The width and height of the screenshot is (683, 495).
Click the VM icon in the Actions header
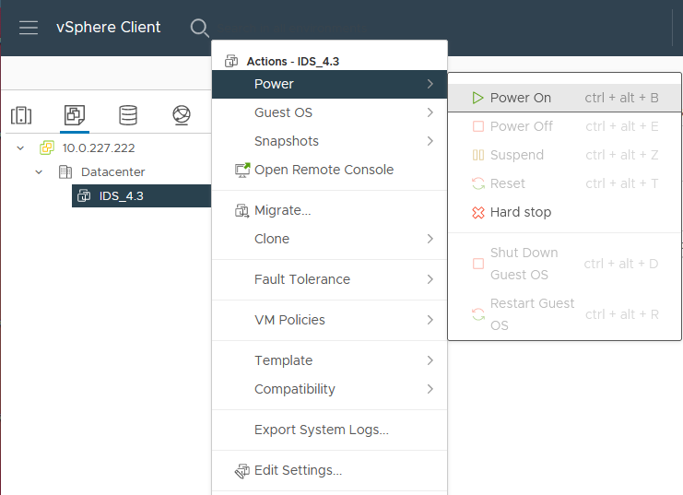pyautogui.click(x=231, y=61)
